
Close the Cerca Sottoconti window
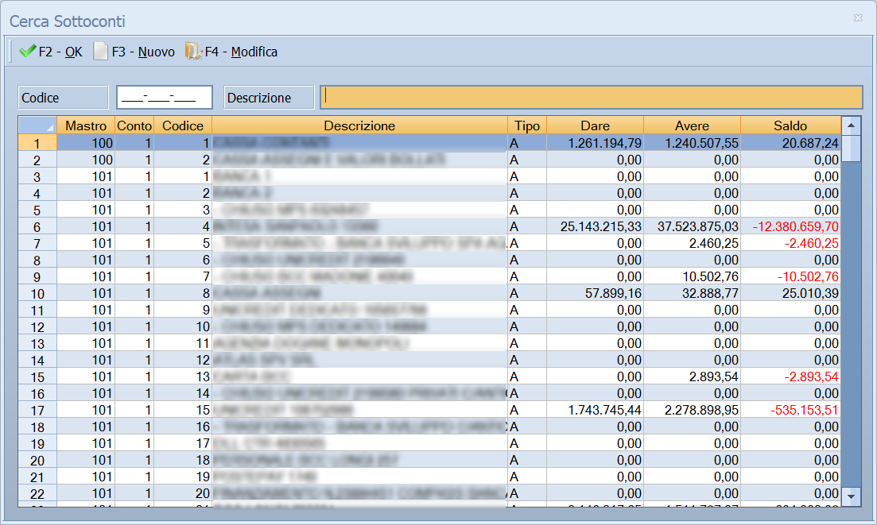pyautogui.click(x=858, y=18)
